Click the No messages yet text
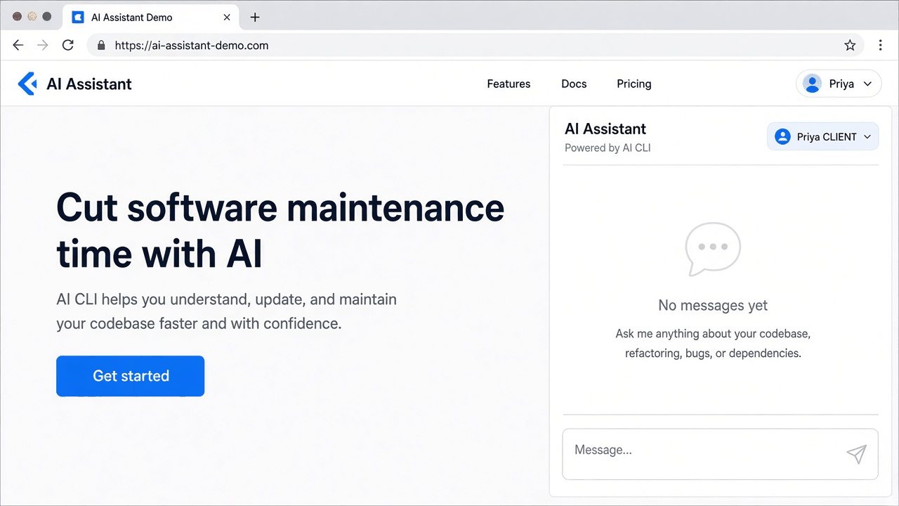Screen dimensions: 899x506 click(713, 305)
